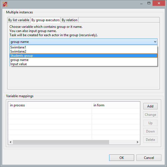Image resolution: width=167 pixels, height=167 pixels.
Task: Click the in form column header
Action: pyautogui.click(x=116, y=105)
